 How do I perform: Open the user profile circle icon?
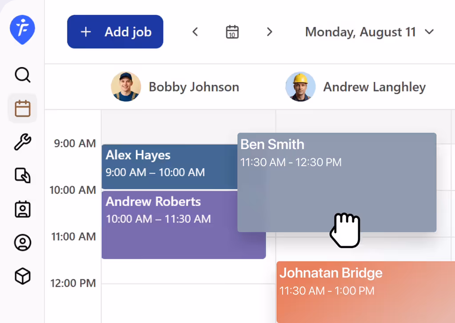click(x=22, y=242)
